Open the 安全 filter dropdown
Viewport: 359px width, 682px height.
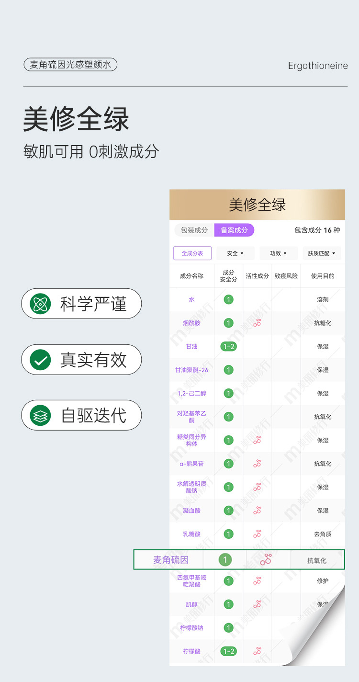tap(235, 253)
